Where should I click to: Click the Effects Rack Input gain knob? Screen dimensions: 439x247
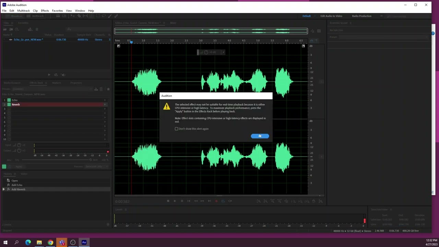click(19, 145)
